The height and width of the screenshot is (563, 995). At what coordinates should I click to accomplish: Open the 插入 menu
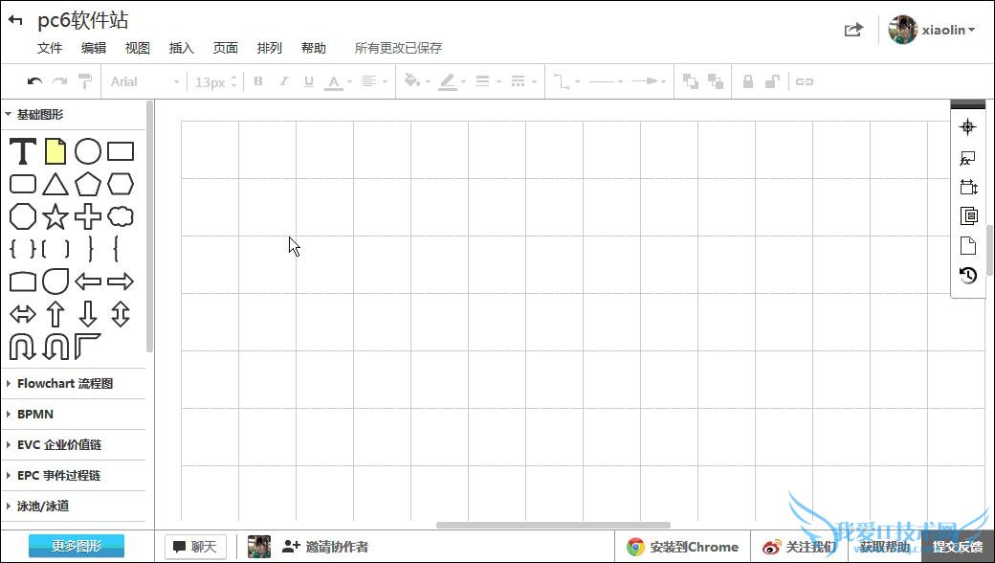(182, 48)
